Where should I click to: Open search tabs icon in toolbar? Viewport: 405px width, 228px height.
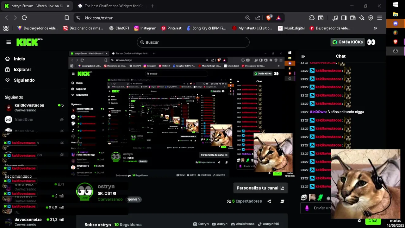321,18
